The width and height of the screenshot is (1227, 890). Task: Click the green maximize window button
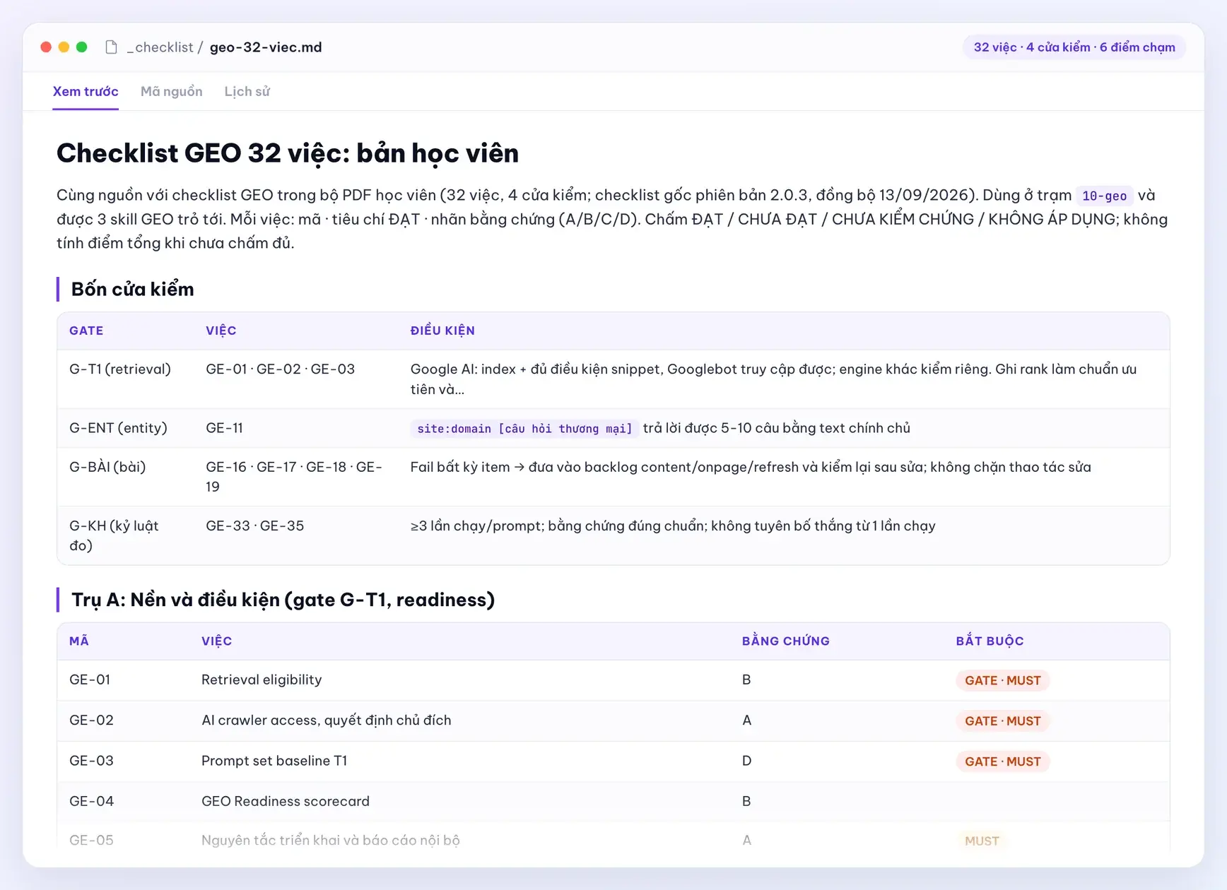[81, 47]
